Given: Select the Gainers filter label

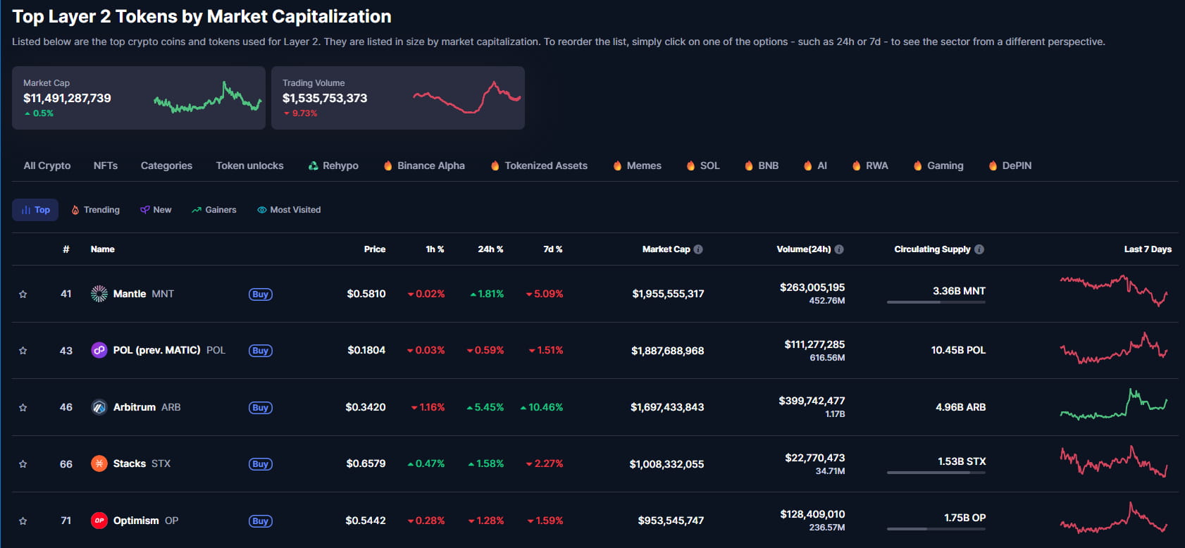Looking at the screenshot, I should coord(221,210).
